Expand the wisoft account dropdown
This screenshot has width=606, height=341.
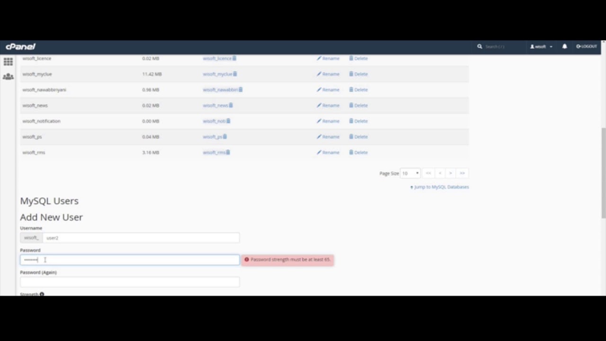click(x=541, y=46)
